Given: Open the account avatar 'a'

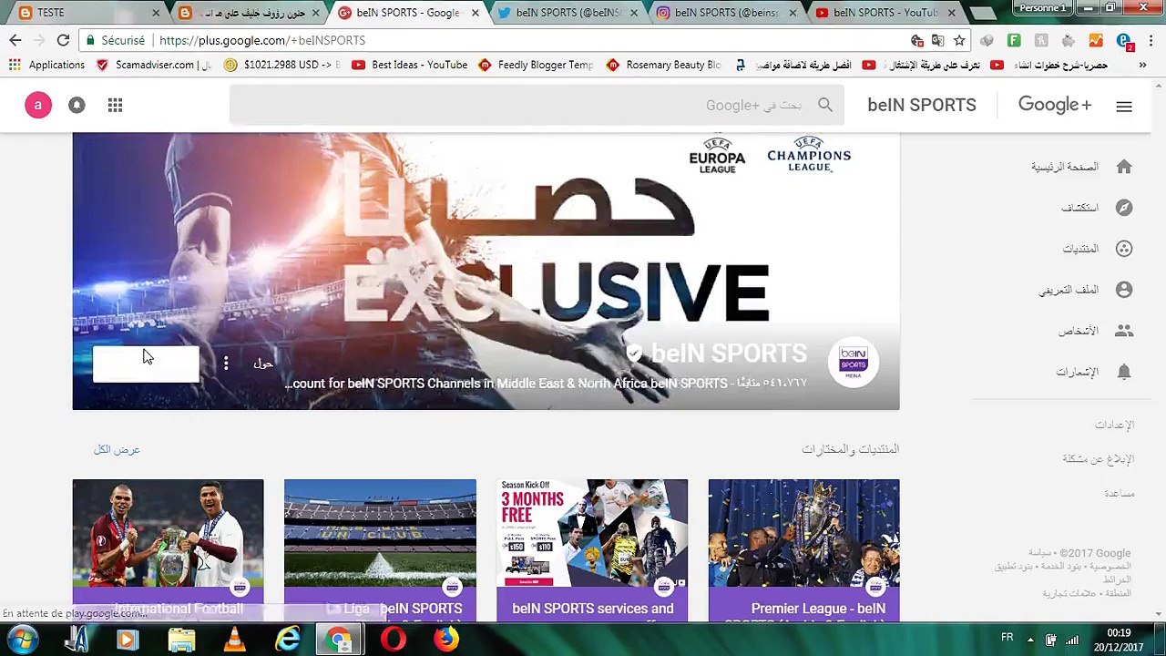Looking at the screenshot, I should (x=38, y=106).
